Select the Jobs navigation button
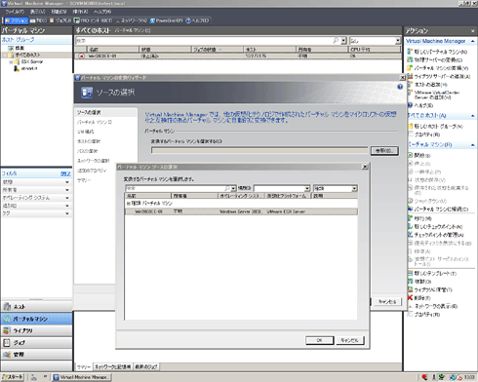The height and width of the screenshot is (382, 478). (x=36, y=343)
